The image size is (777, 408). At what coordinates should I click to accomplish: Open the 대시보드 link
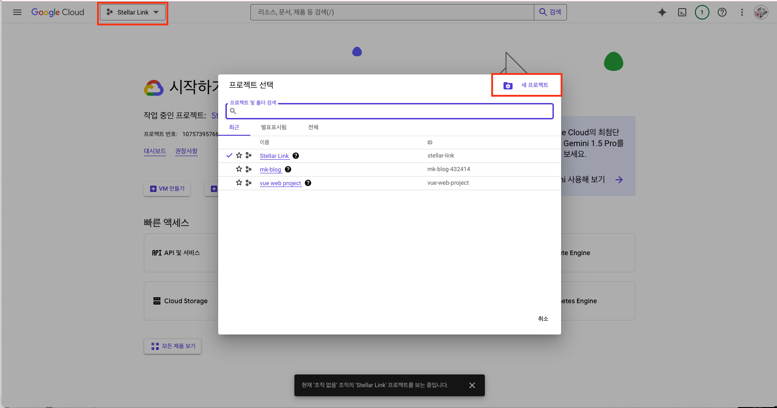click(155, 151)
